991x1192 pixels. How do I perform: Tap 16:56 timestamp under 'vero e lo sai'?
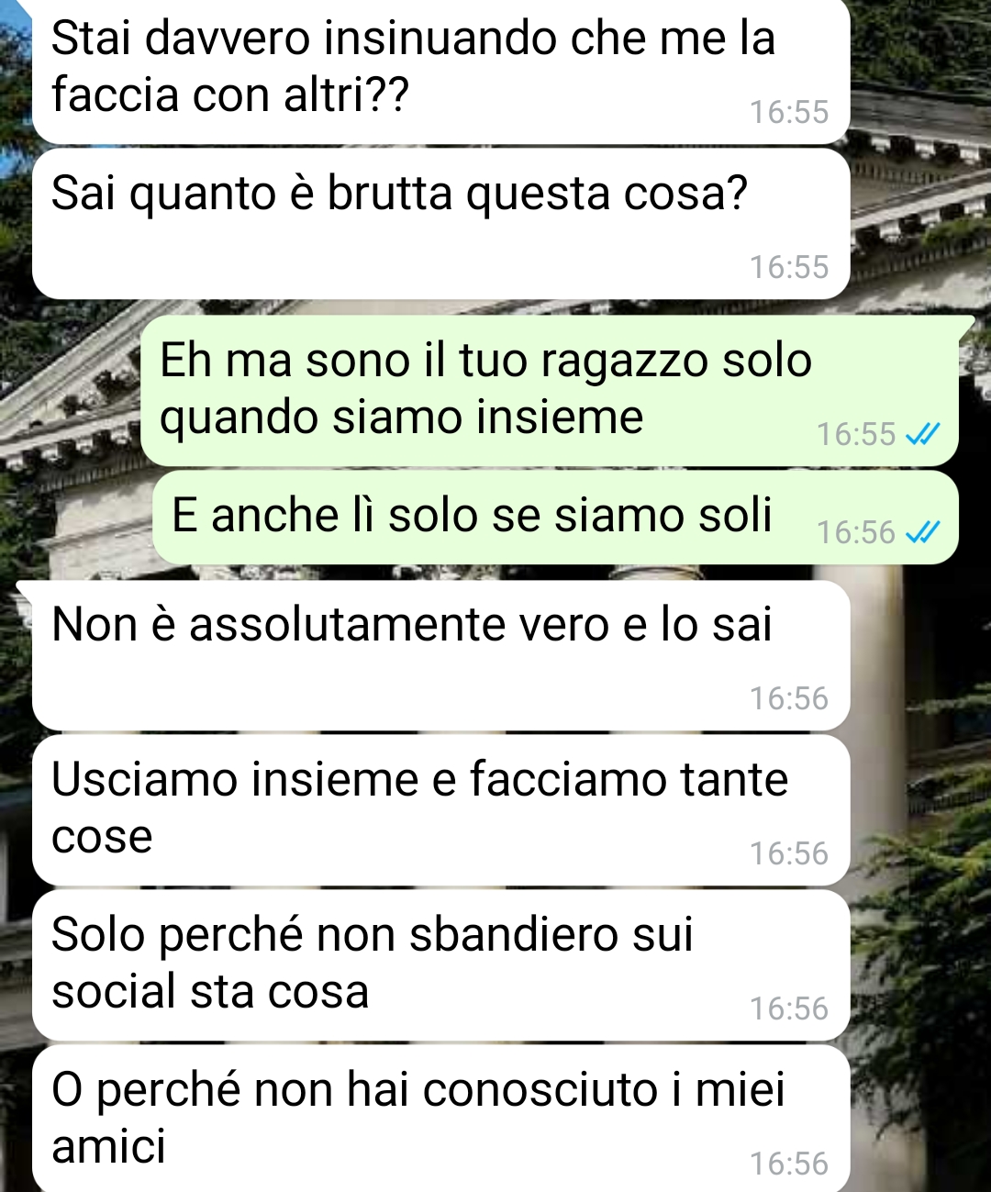click(788, 698)
